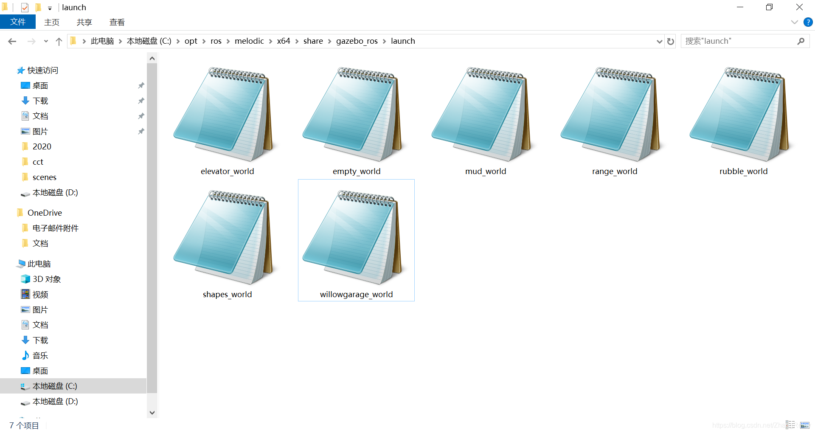The width and height of the screenshot is (815, 433).
Task: Select OneDrive in the navigation pane
Action: (x=45, y=213)
